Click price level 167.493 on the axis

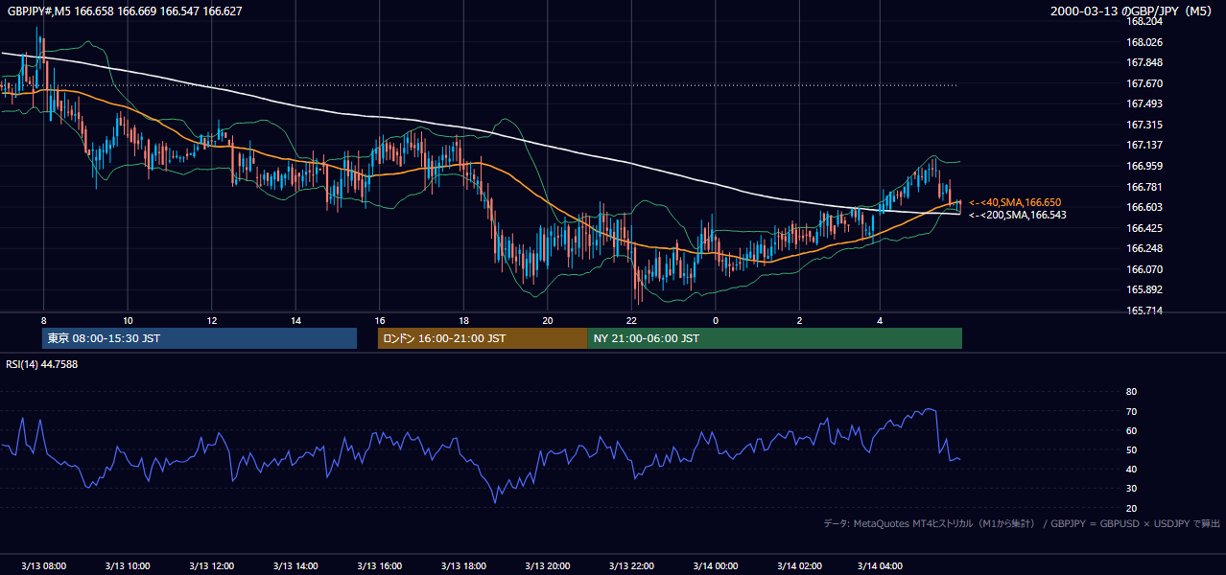[1144, 103]
